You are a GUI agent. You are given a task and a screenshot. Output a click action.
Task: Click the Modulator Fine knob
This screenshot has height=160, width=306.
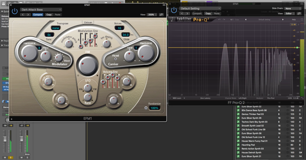46,56
